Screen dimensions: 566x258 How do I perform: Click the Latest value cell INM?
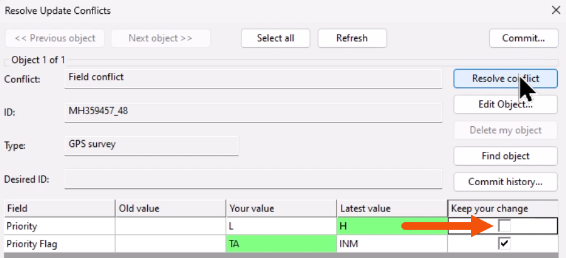coord(392,244)
